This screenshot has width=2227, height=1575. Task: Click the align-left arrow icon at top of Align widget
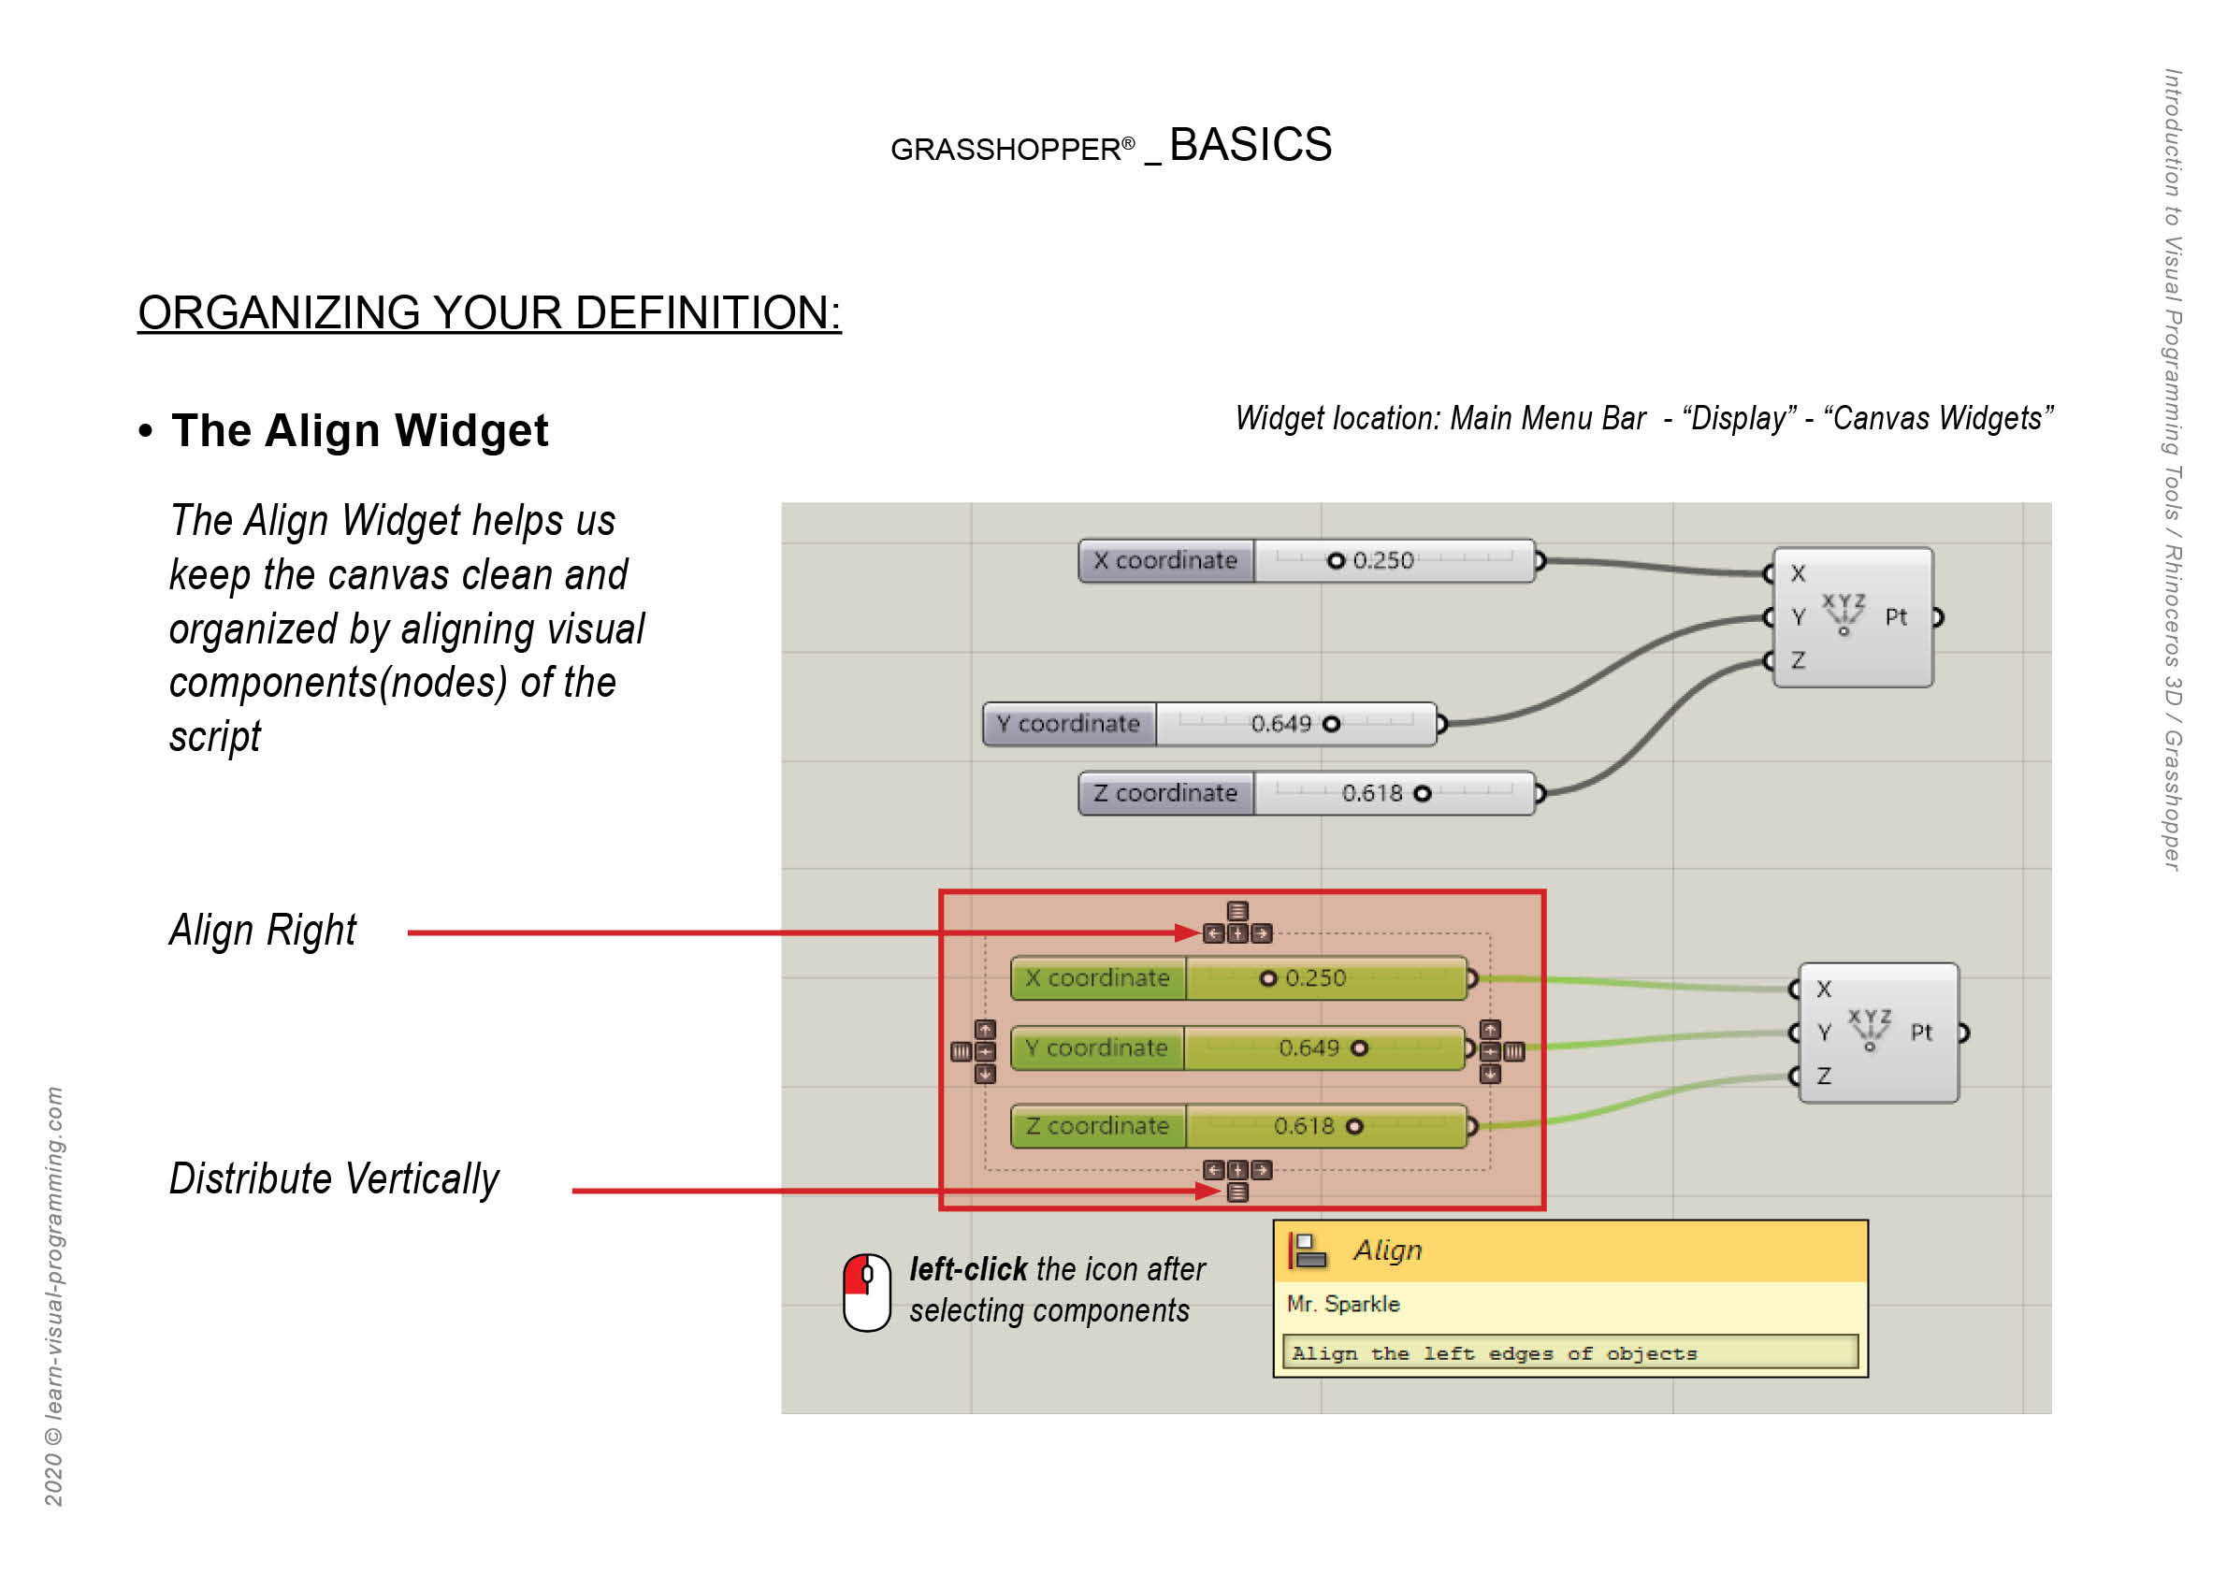tap(1213, 934)
